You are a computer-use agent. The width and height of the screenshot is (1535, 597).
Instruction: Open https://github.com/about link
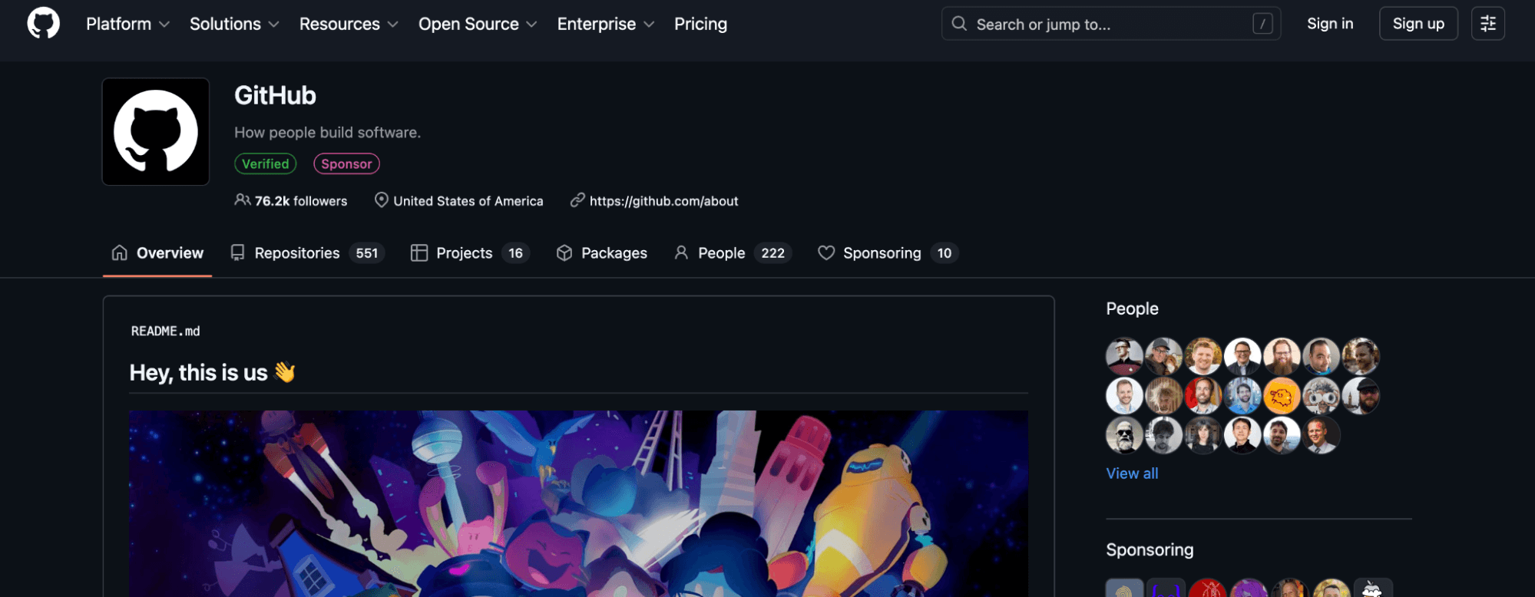coord(663,201)
